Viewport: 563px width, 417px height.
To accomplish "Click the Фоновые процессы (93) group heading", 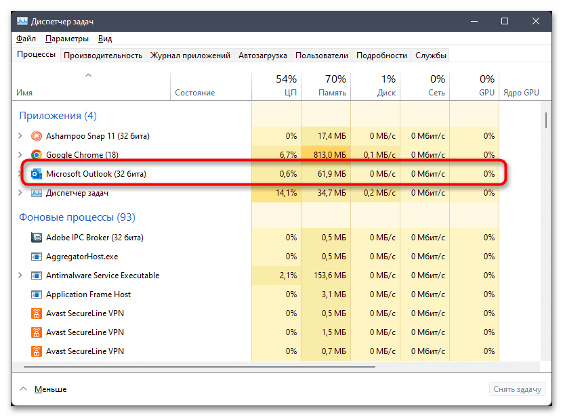I will pos(77,217).
